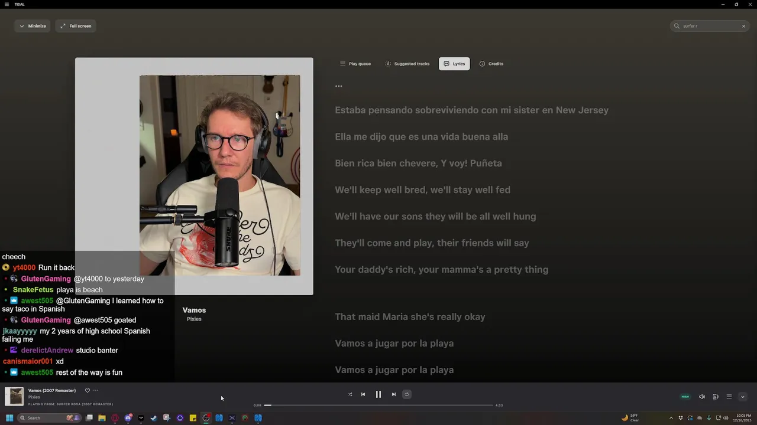Open the Credits tab
Image resolution: width=757 pixels, height=425 pixels.
(491, 64)
